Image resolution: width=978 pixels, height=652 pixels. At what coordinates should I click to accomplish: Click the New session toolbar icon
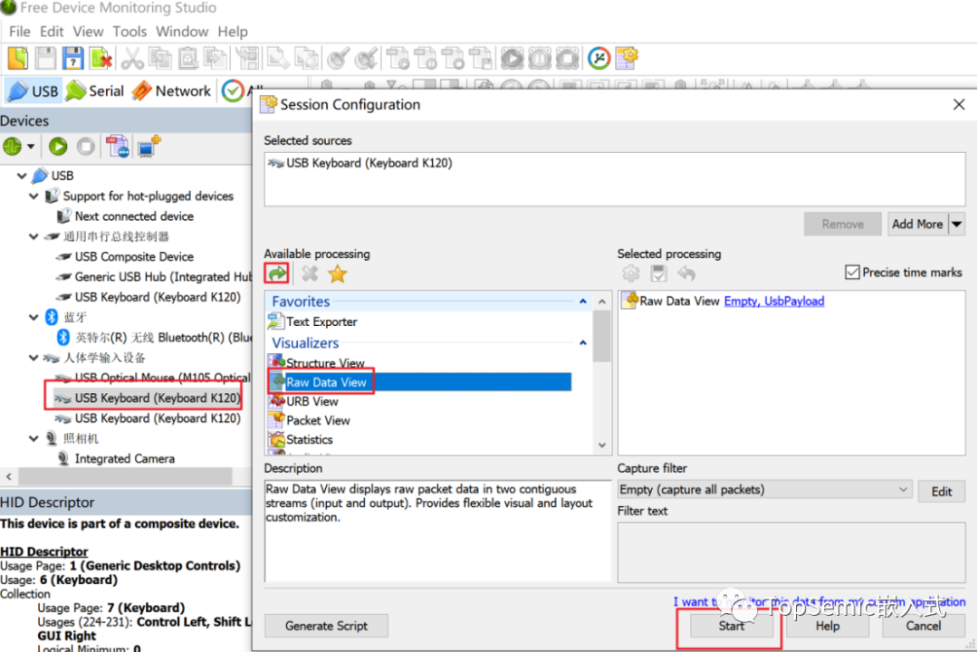[x=18, y=59]
